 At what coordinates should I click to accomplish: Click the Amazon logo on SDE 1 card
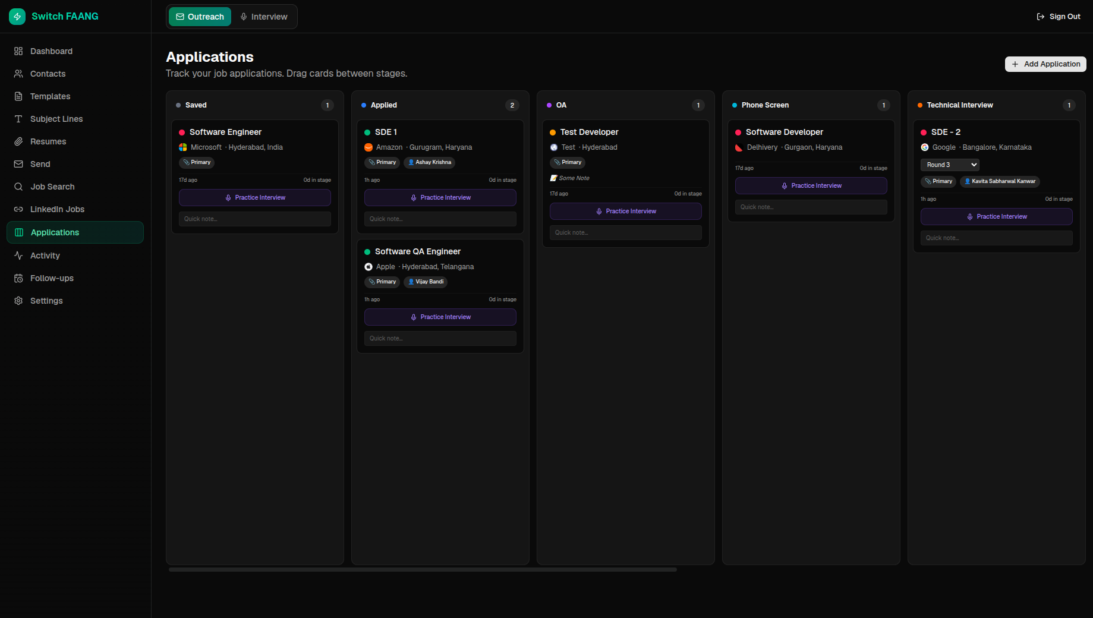coord(368,147)
